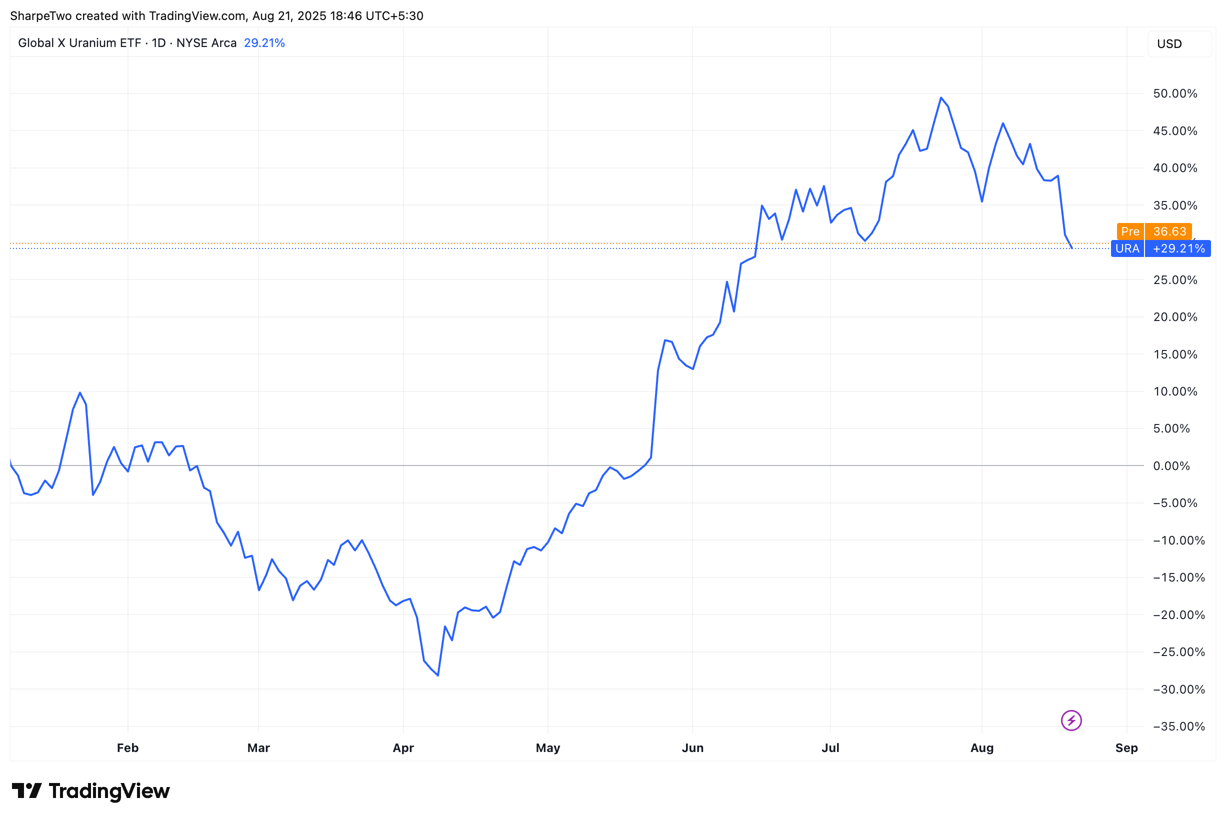This screenshot has height=821, width=1226.
Task: Click the Aug label on time axis
Action: pyautogui.click(x=981, y=747)
